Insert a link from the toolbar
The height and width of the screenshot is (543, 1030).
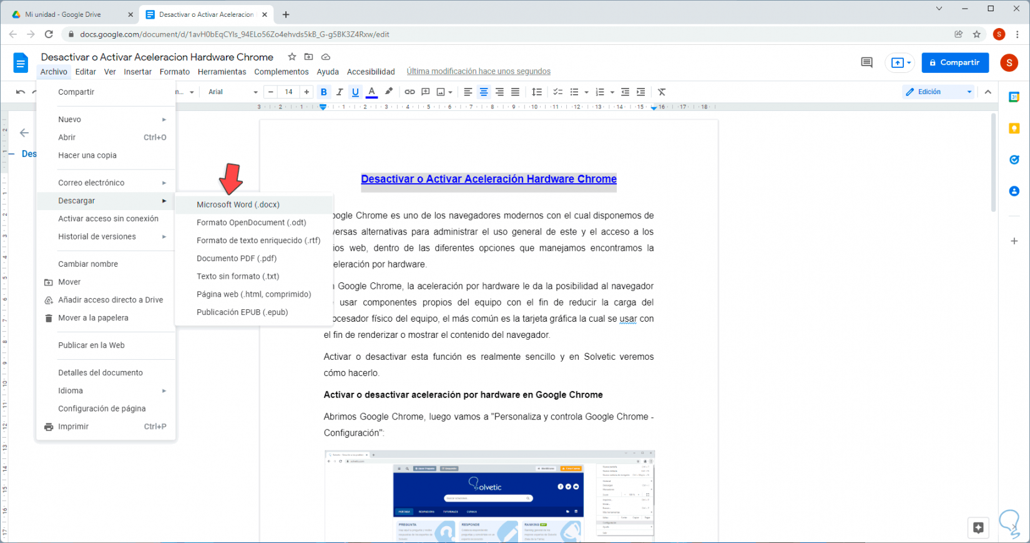point(410,92)
